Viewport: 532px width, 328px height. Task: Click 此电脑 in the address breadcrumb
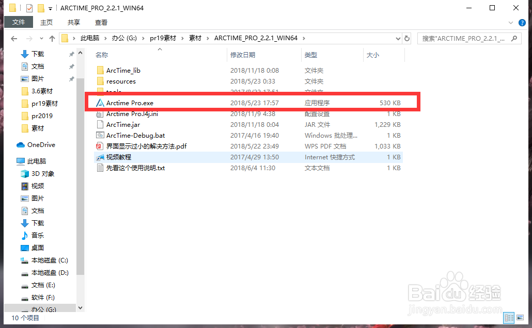tap(90, 38)
